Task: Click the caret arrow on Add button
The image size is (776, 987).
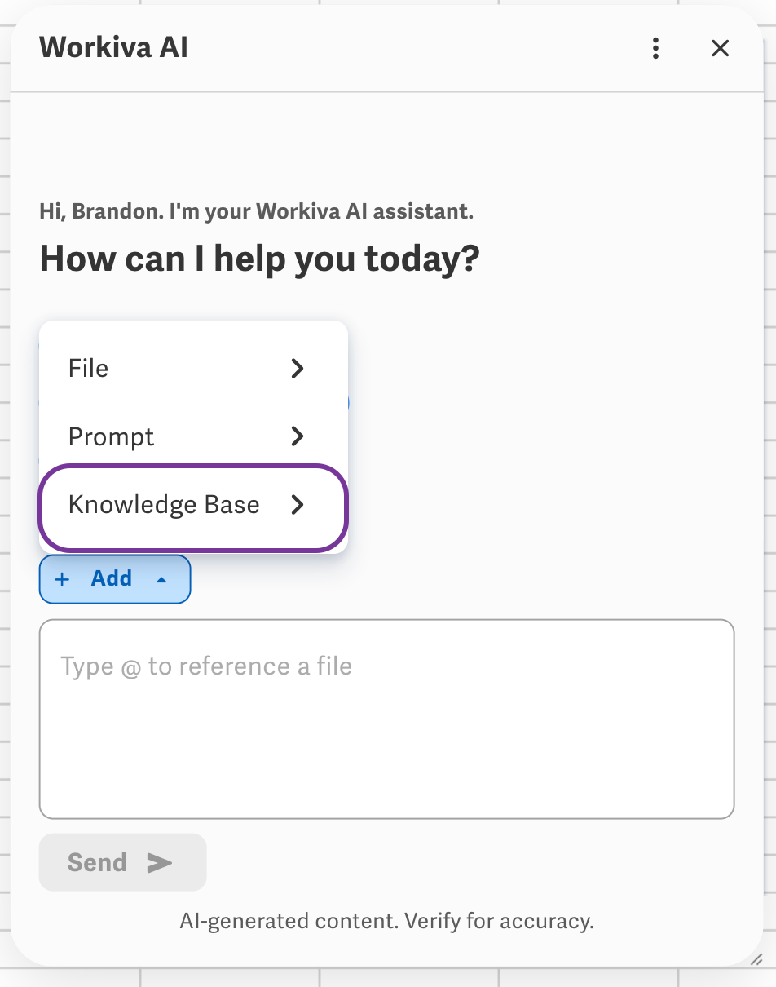Action: tap(161, 580)
